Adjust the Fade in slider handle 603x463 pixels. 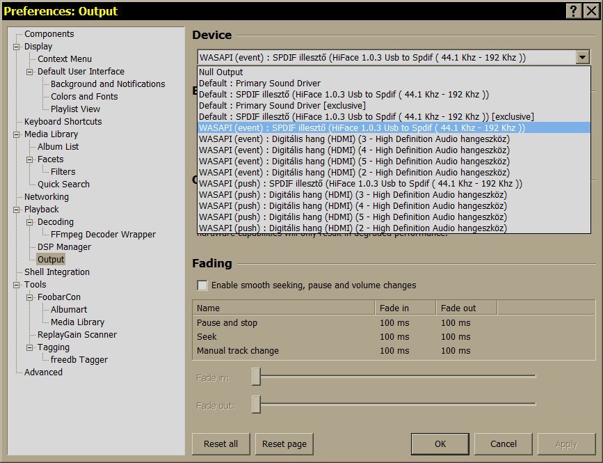tap(256, 377)
